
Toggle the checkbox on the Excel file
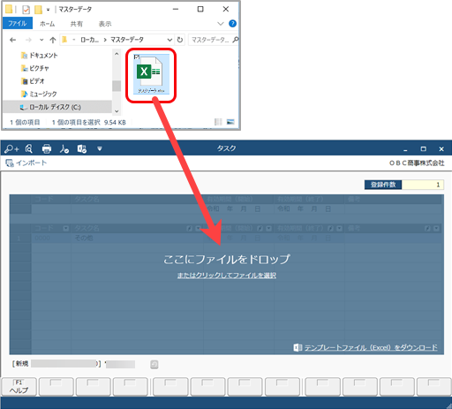tap(137, 57)
